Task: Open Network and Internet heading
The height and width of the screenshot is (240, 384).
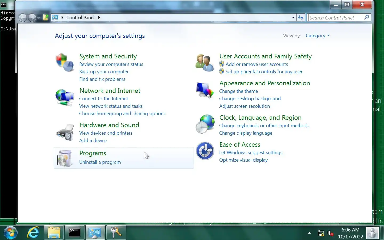Action: pos(110,91)
